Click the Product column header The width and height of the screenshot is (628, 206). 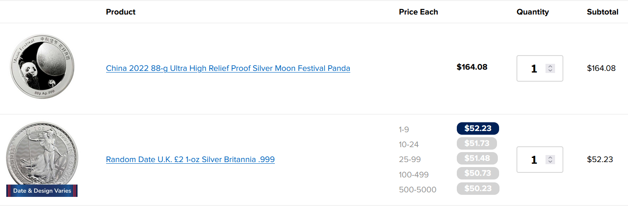pyautogui.click(x=121, y=12)
